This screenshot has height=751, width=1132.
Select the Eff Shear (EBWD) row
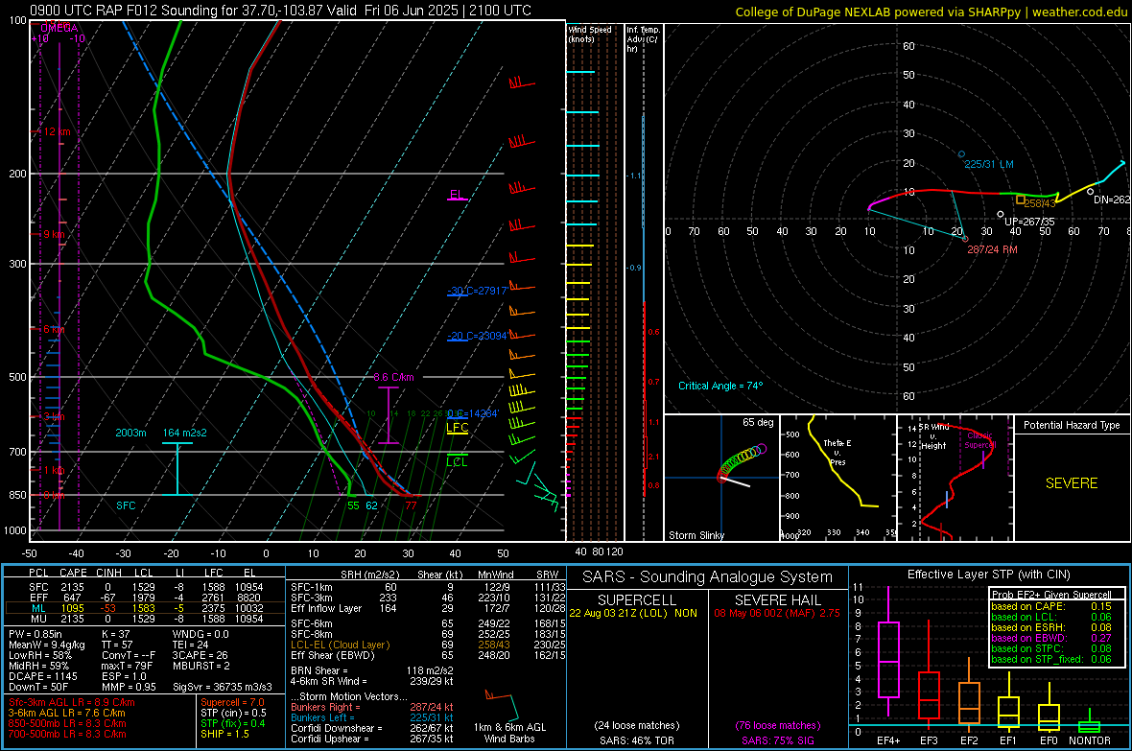tap(428, 655)
